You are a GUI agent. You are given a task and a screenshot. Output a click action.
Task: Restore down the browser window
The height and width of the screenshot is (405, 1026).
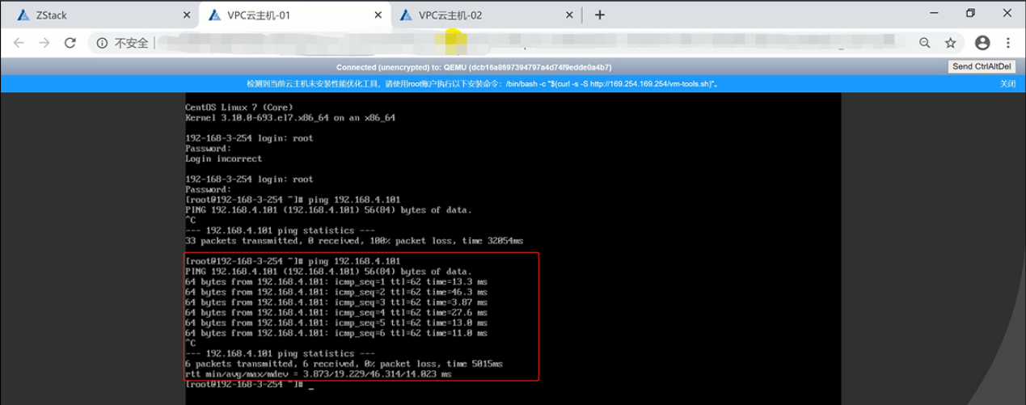pos(970,13)
